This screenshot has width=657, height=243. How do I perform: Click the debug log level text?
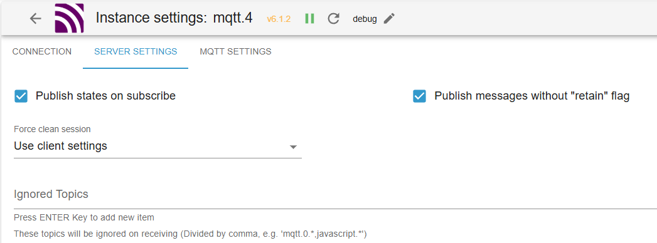click(365, 19)
